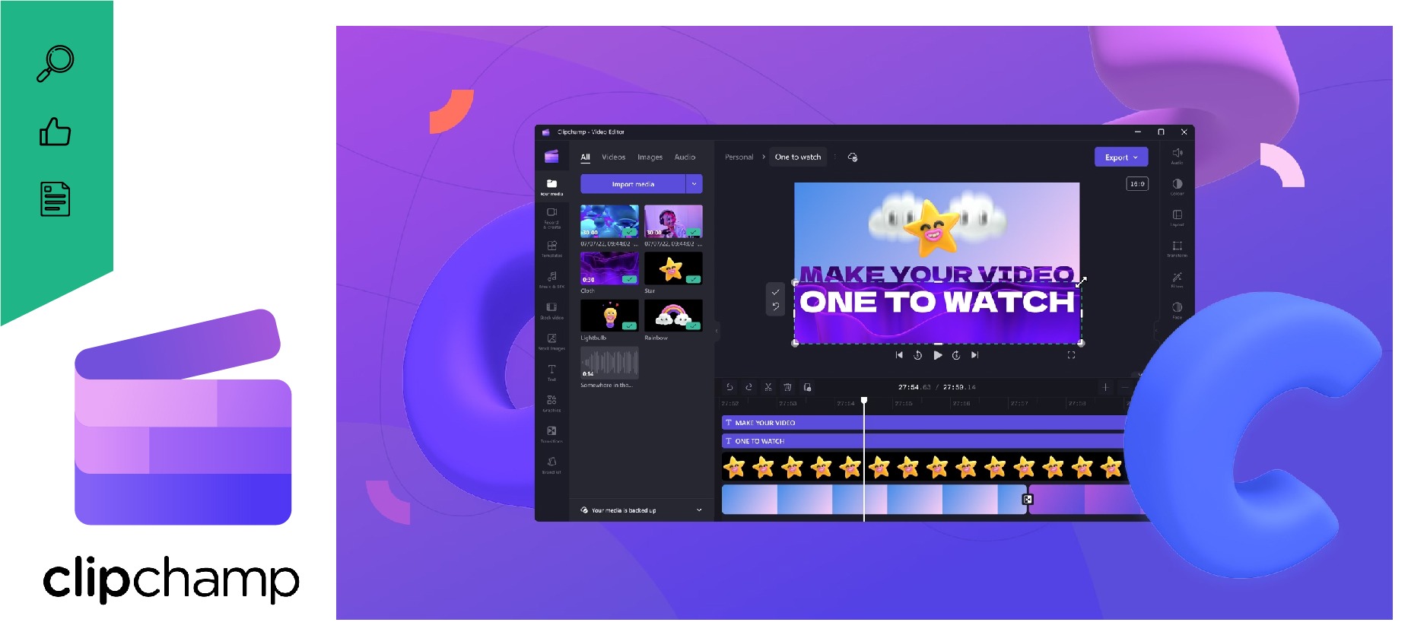The width and height of the screenshot is (1427, 635).
Task: Click the Clipchamp home logo icon
Action: click(x=551, y=157)
